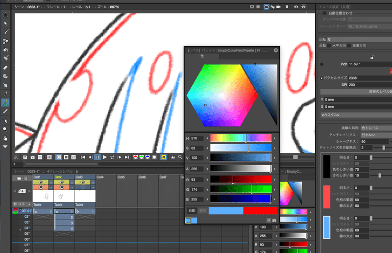Toggle Col2 preview visibility eye
This screenshot has width=392, height=253.
point(62,182)
